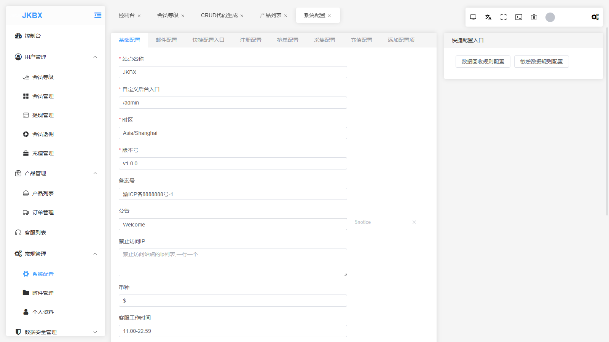Collapse the 用户管理 menu group
Screen dimensions: 609x342
pos(95,57)
